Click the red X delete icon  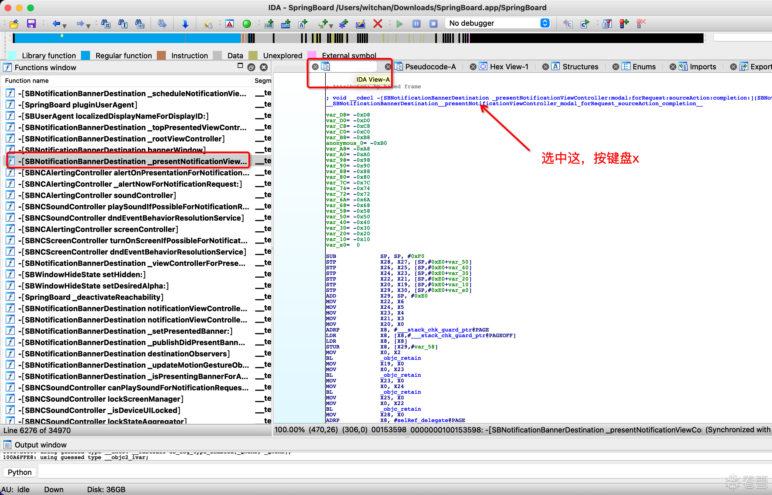tap(378, 23)
